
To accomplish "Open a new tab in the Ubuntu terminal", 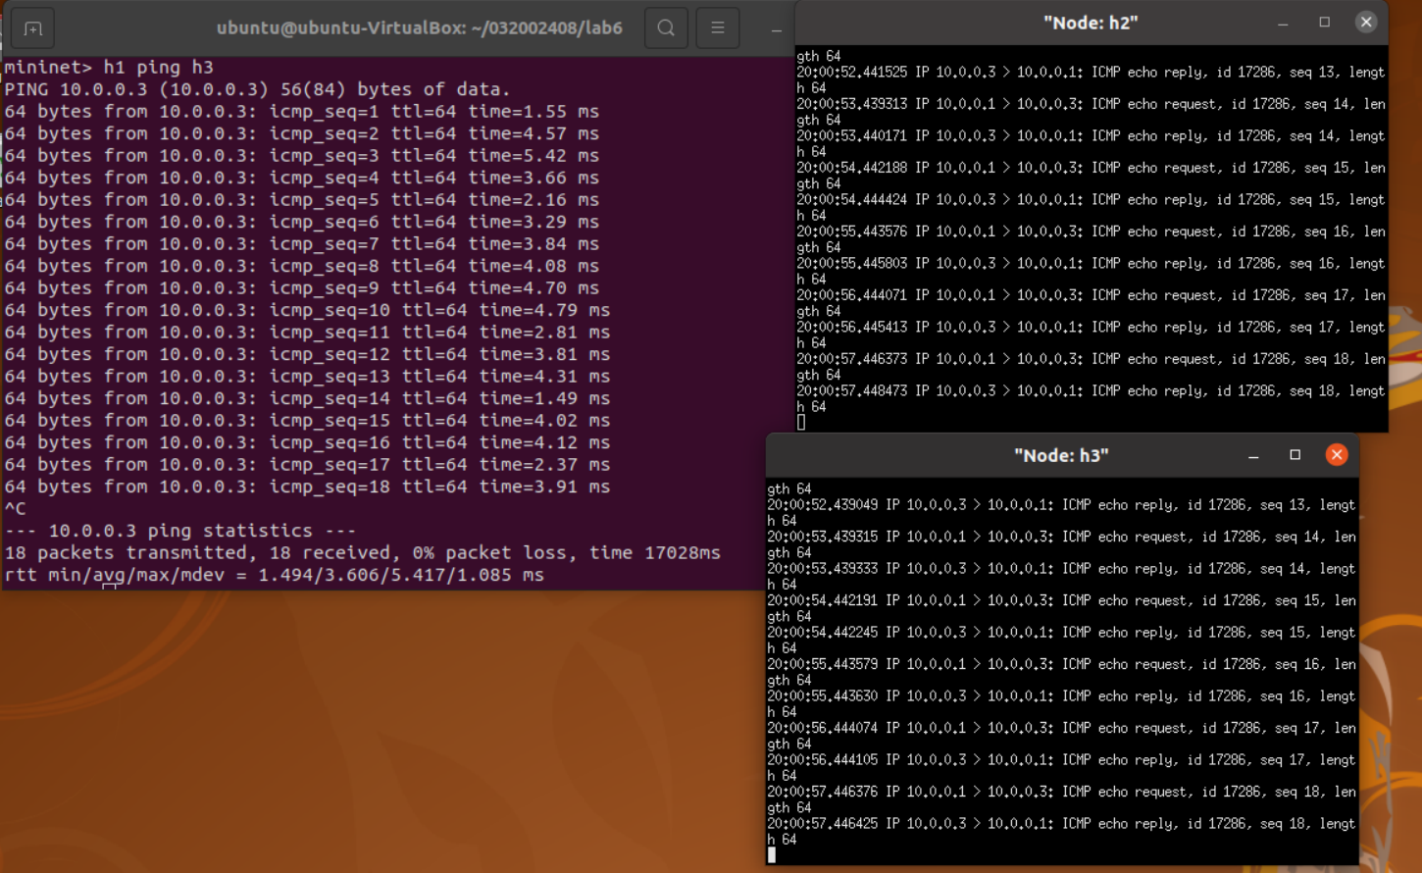I will coord(32,28).
